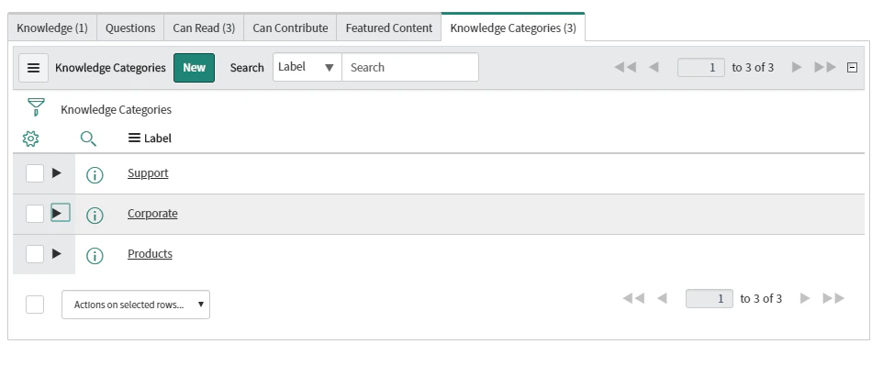Preview Products record info icon
883x366 pixels.
point(95,256)
